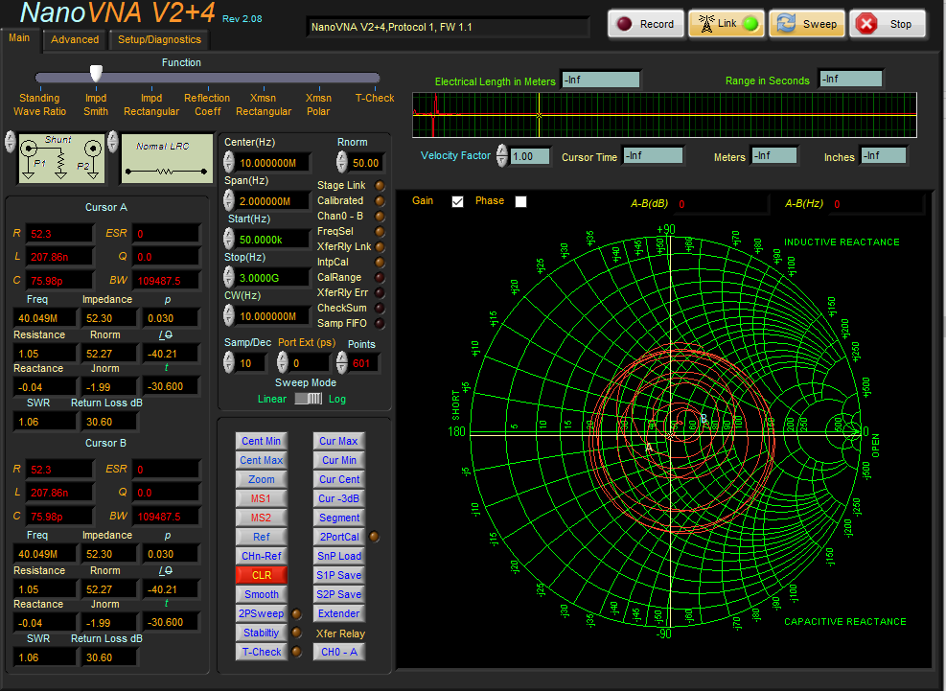Adjust the CW(Hz) stepper
Viewport: 946px width, 691px height.
[x=229, y=315]
